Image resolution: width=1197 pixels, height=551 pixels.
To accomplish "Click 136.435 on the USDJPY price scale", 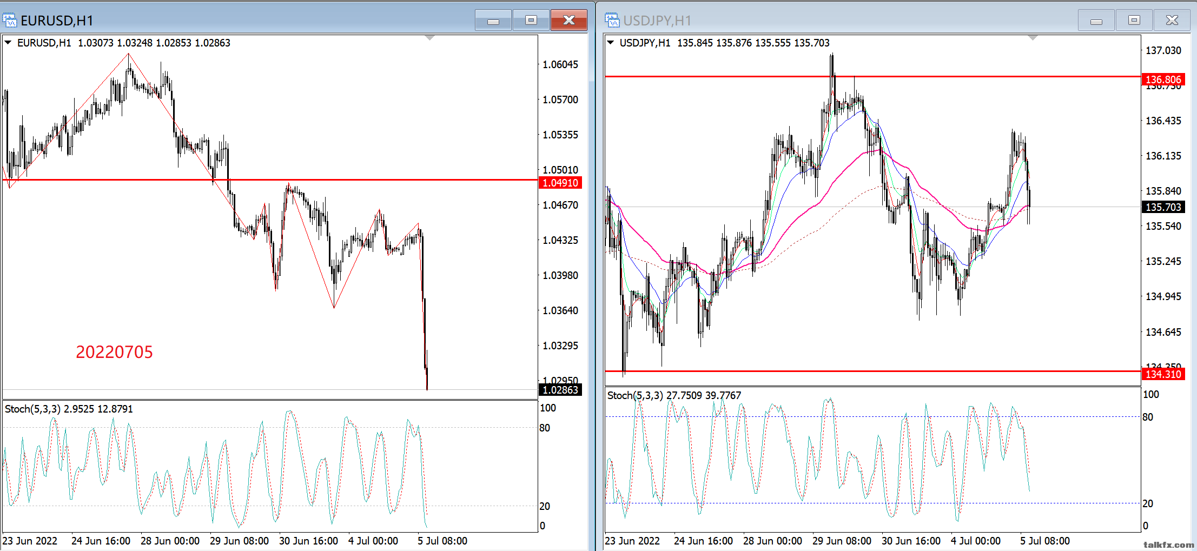I will coord(1163,121).
